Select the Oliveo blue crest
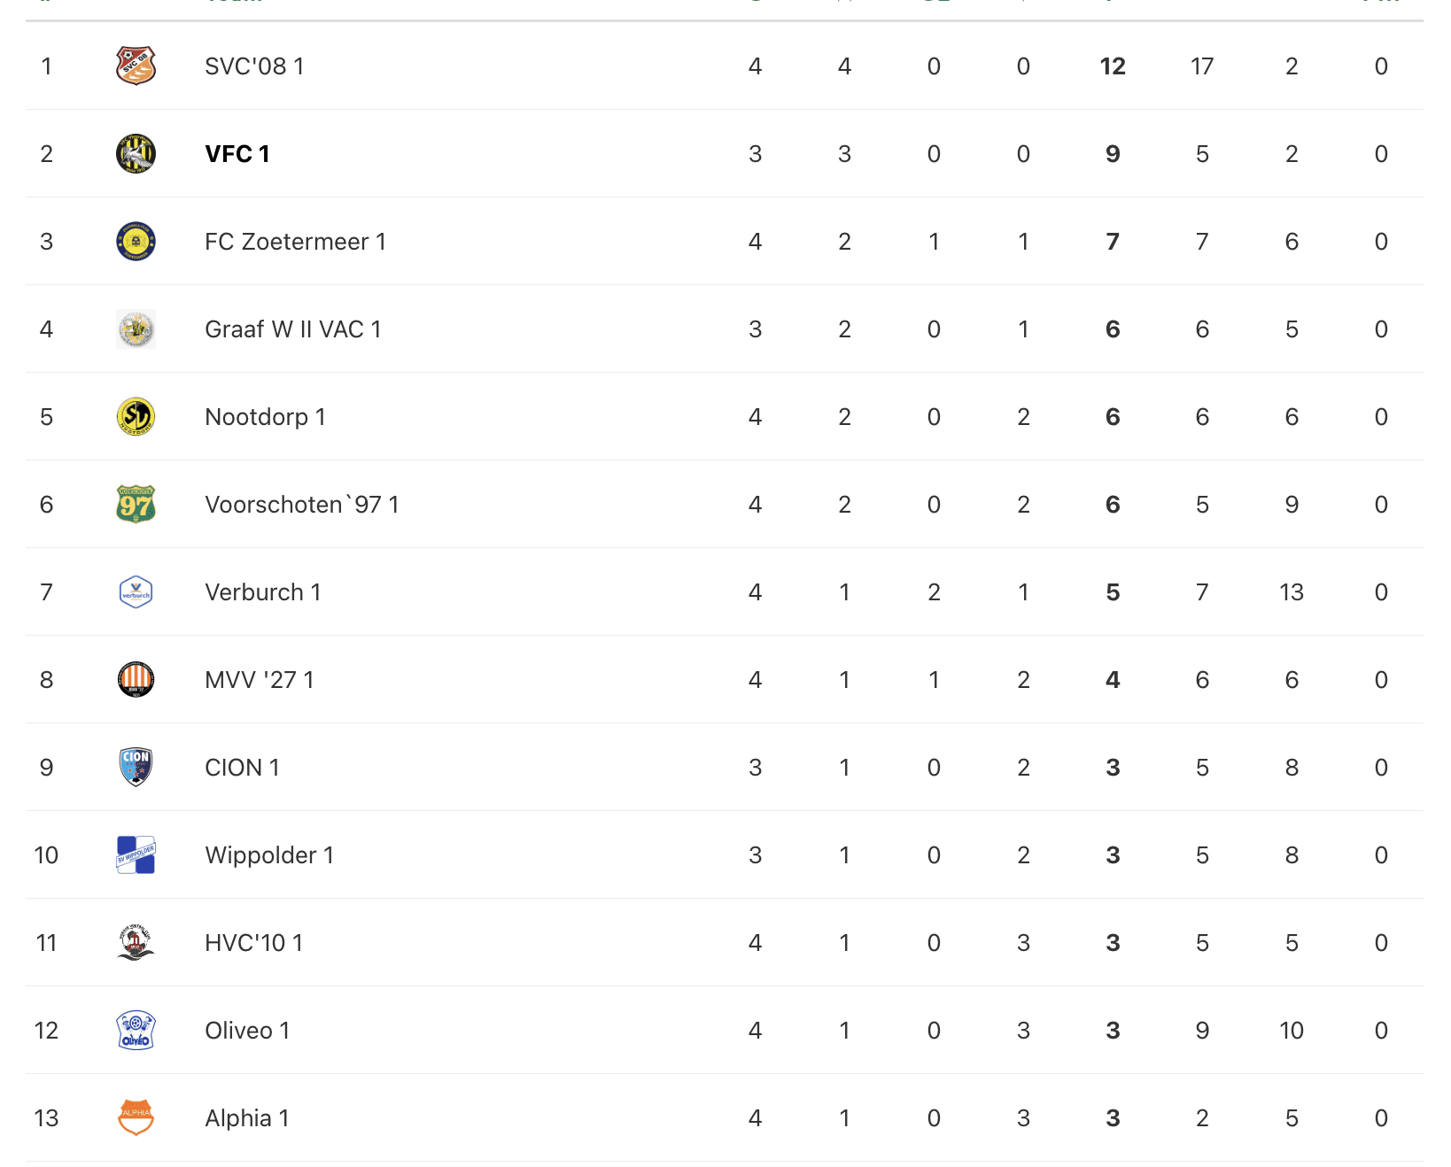The height and width of the screenshot is (1167, 1451). [136, 1030]
